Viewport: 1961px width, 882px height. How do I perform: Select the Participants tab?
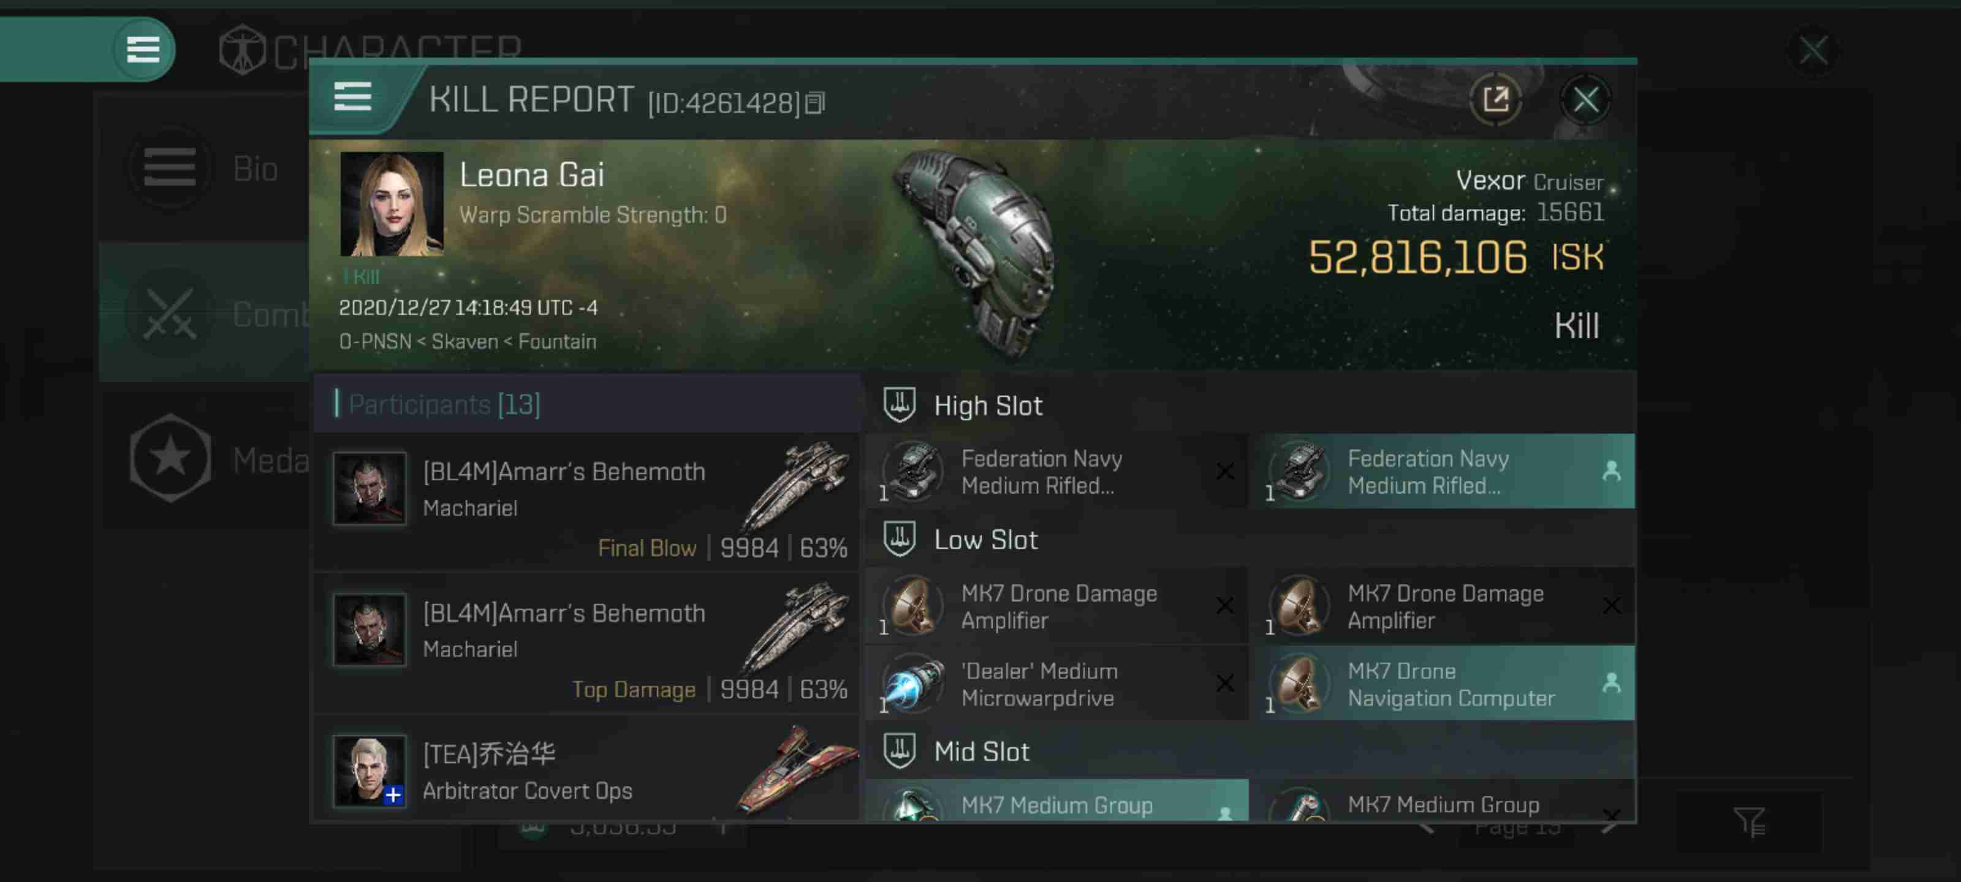click(x=444, y=404)
